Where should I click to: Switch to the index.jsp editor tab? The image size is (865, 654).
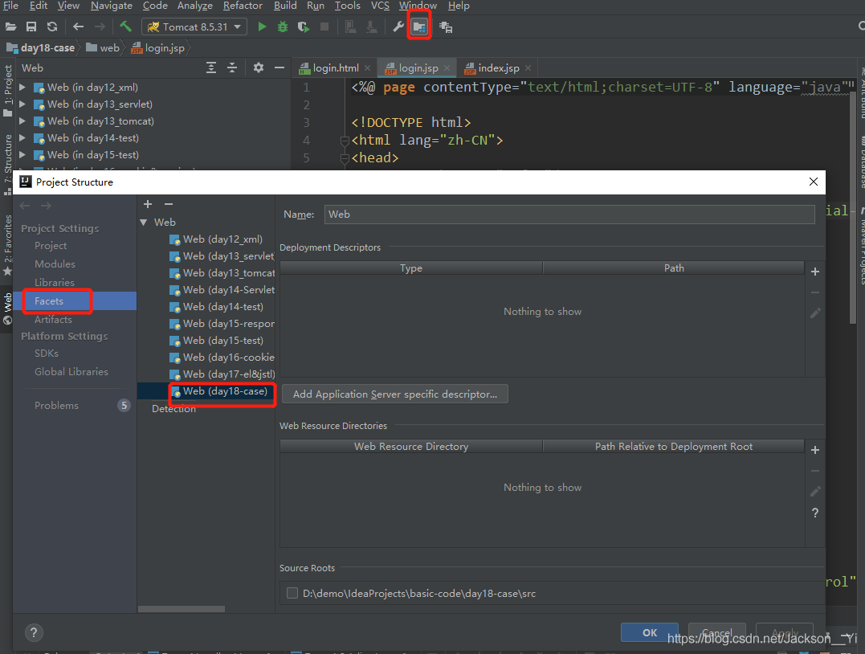pos(498,68)
